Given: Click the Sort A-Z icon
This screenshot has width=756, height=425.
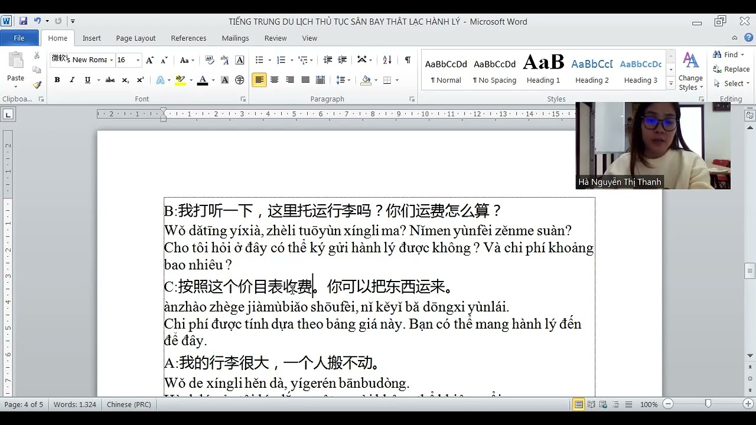Looking at the screenshot, I should 387,60.
